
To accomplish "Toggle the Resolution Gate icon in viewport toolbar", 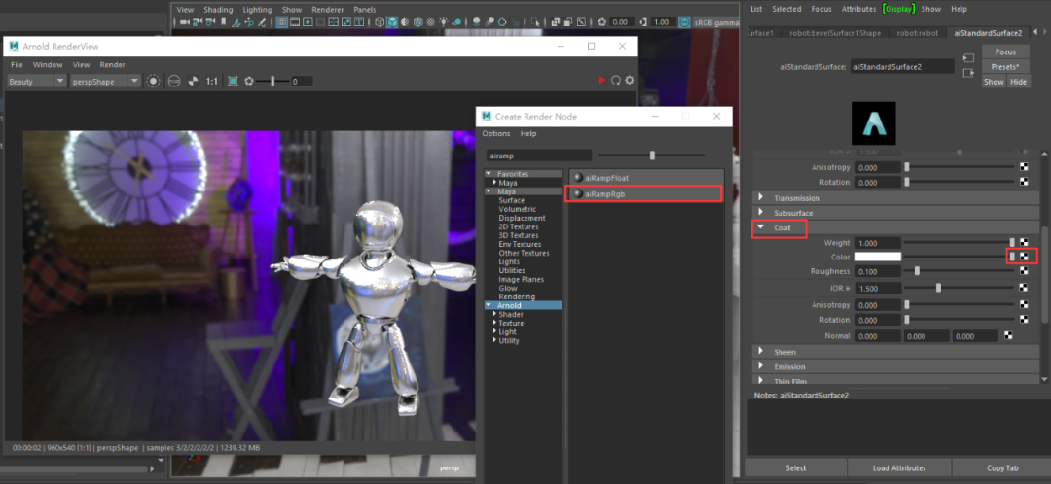I will pos(307,22).
